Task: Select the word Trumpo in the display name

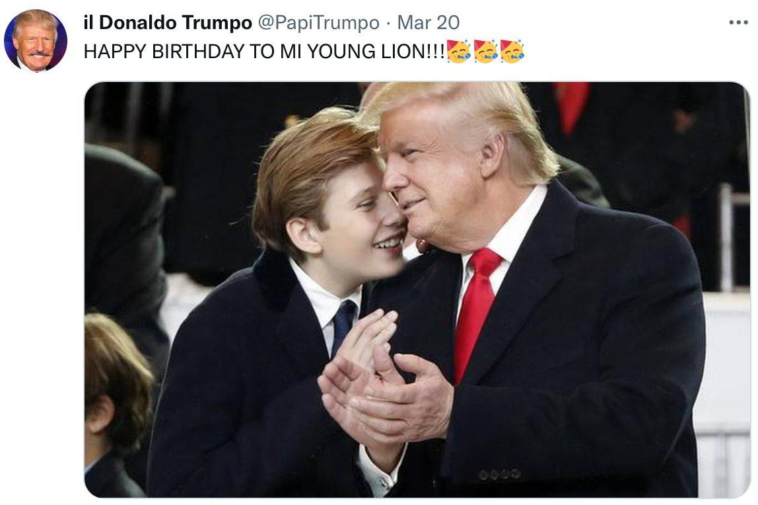Action: pyautogui.click(x=217, y=22)
